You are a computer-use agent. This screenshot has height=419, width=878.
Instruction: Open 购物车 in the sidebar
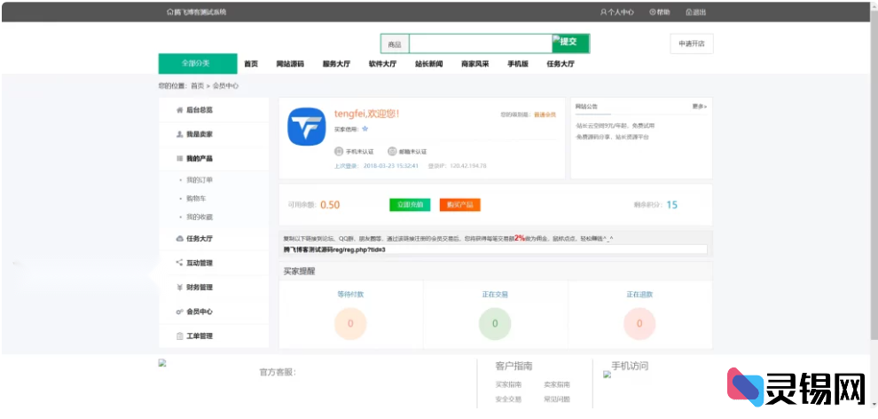(196, 198)
